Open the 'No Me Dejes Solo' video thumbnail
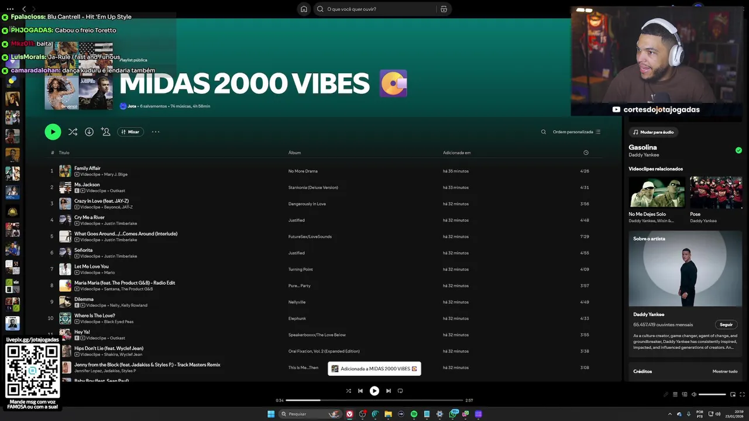Screen dimensions: 749x421 click(657, 192)
